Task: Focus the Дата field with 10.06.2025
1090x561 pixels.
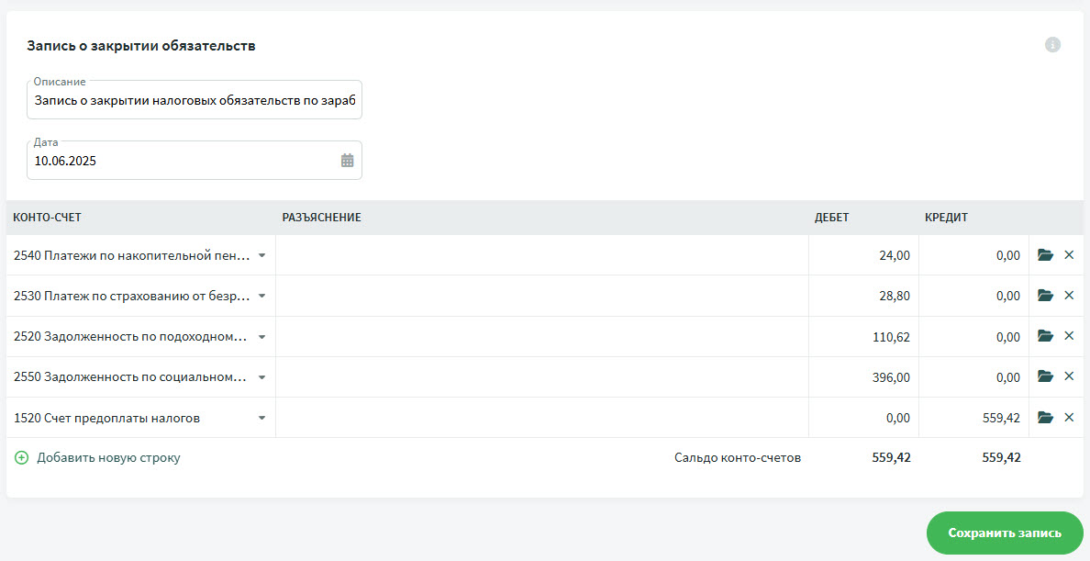Action: tap(194, 160)
